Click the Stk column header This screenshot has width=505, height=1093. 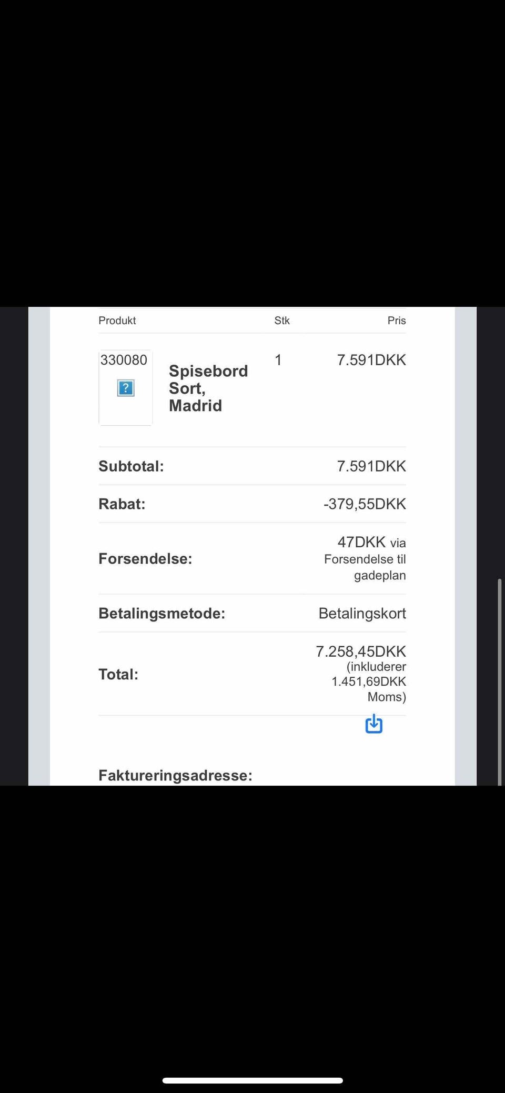[x=282, y=320]
